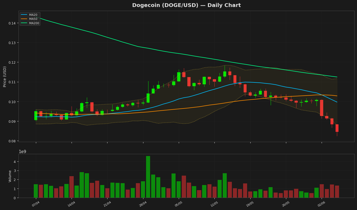
Task: Click the 05/05 date label
Action: (179, 204)
